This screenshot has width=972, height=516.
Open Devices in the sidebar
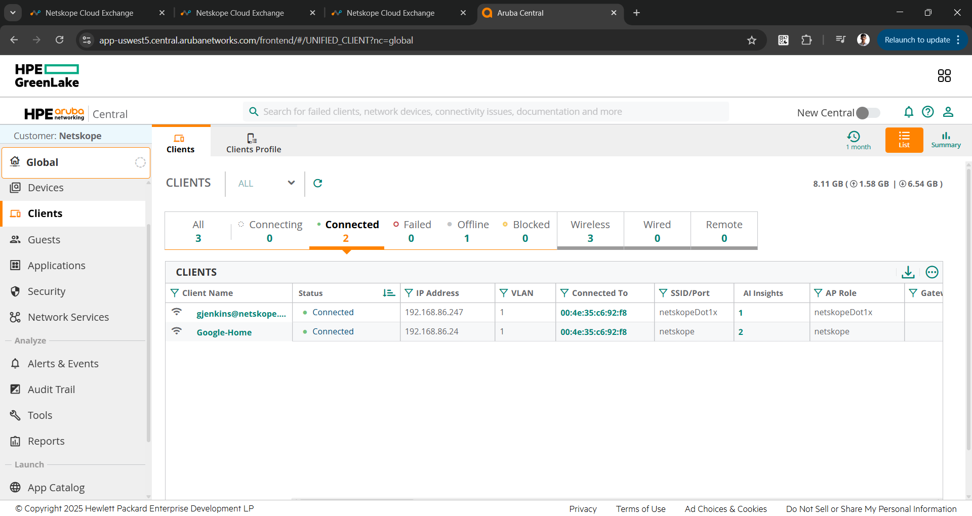46,188
